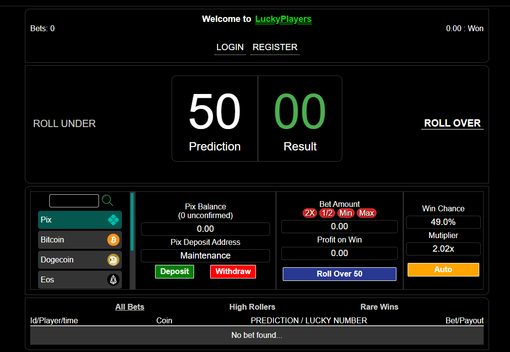Set the bet to Max
Image resolution: width=510 pixels, height=352 pixels.
[x=367, y=213]
